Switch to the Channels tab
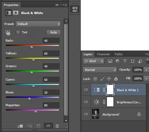 point(103,54)
